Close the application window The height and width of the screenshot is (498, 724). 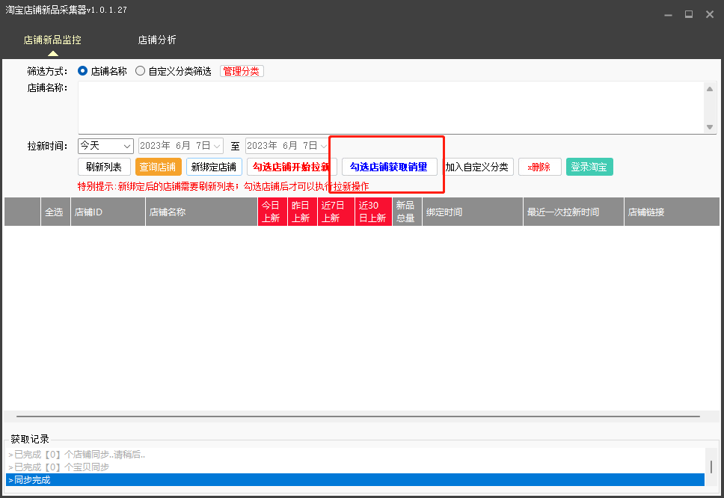coord(710,15)
